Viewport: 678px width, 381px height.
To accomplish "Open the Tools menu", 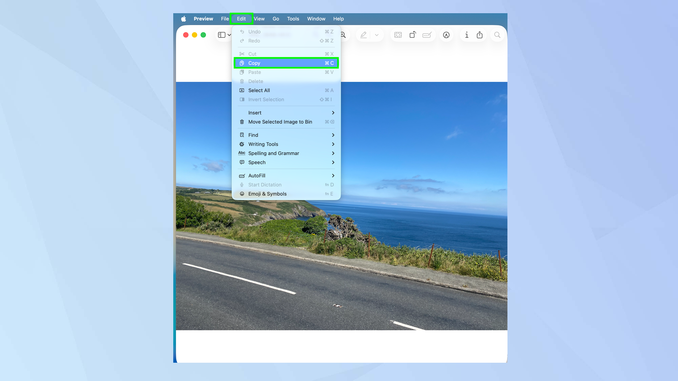I will 293,19.
